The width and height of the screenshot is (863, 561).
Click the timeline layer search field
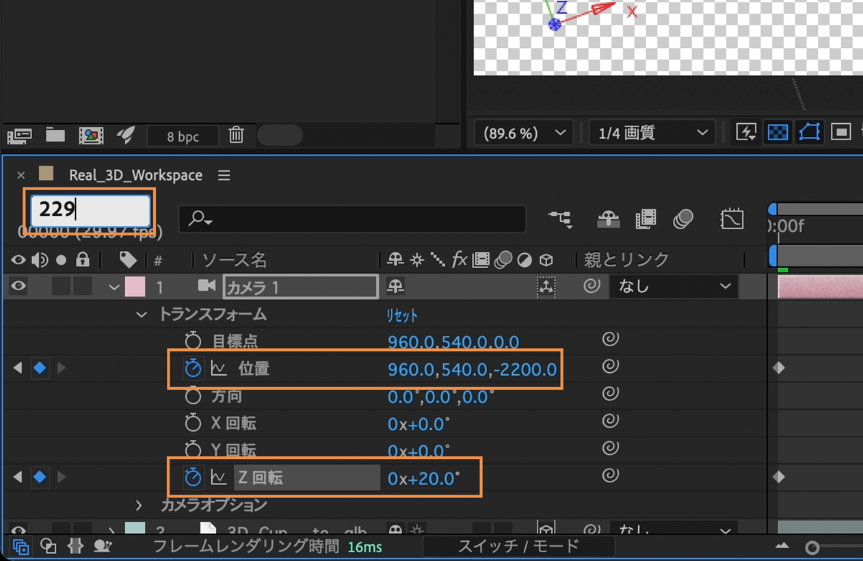coord(352,219)
